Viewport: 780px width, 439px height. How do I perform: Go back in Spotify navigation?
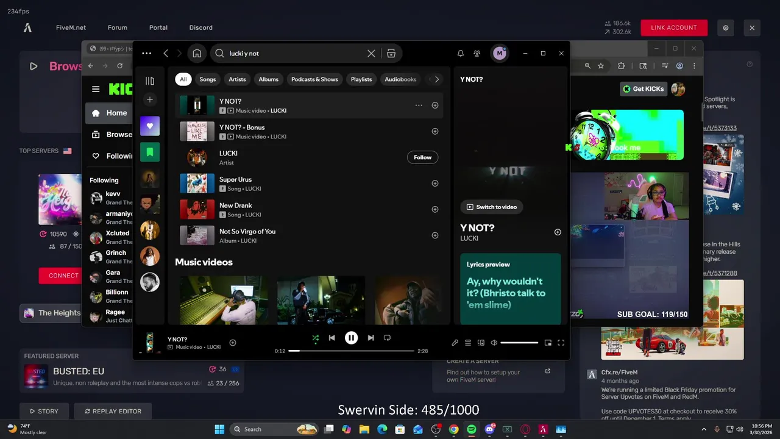pos(166,53)
